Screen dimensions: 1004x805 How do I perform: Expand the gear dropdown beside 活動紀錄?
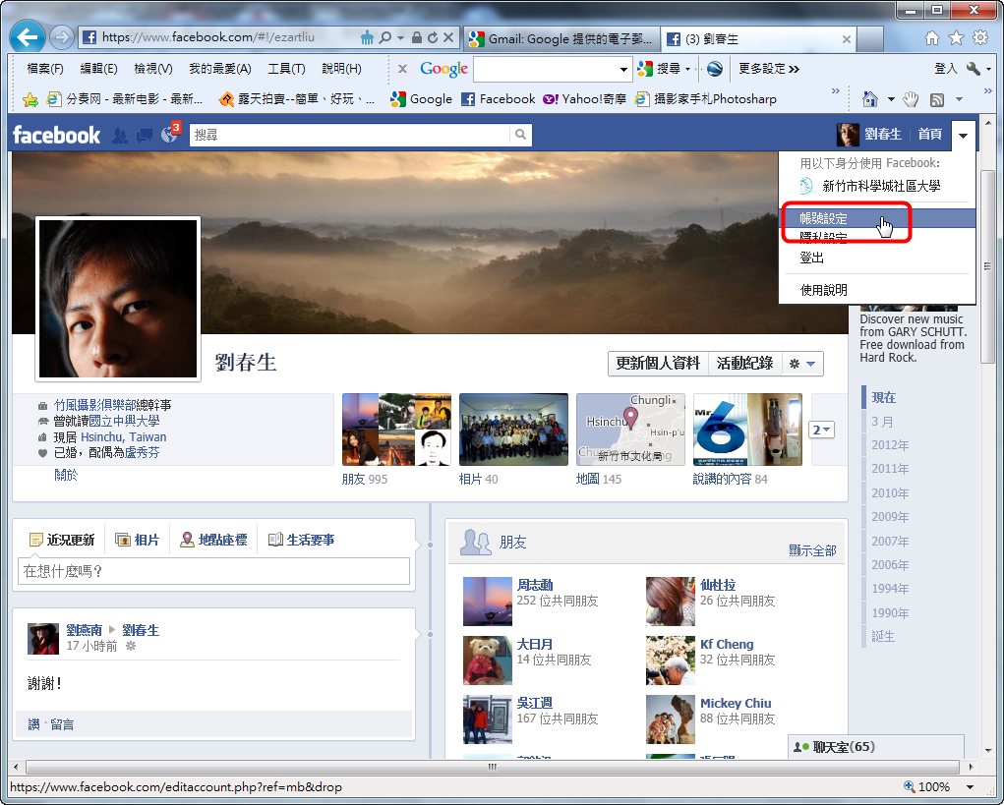801,364
